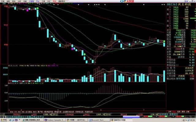Viewport: 196px width, 122px height.
Task: Click the blue progress bar in status area
Action: pos(131,117)
